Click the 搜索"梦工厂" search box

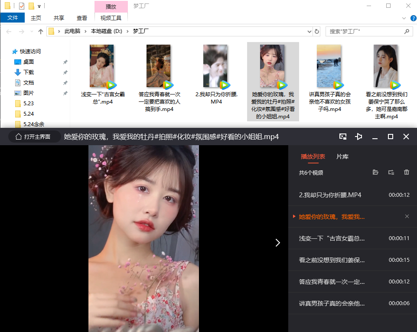point(364,32)
